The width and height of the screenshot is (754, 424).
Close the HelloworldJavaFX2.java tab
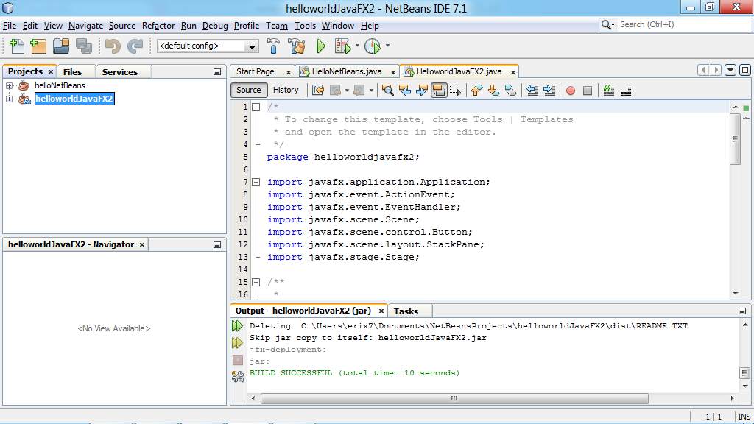click(513, 72)
